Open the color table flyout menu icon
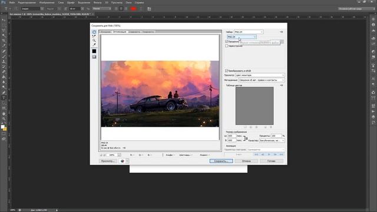 pos(281,85)
